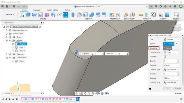Select the Pan hand tool

[x=85, y=93]
